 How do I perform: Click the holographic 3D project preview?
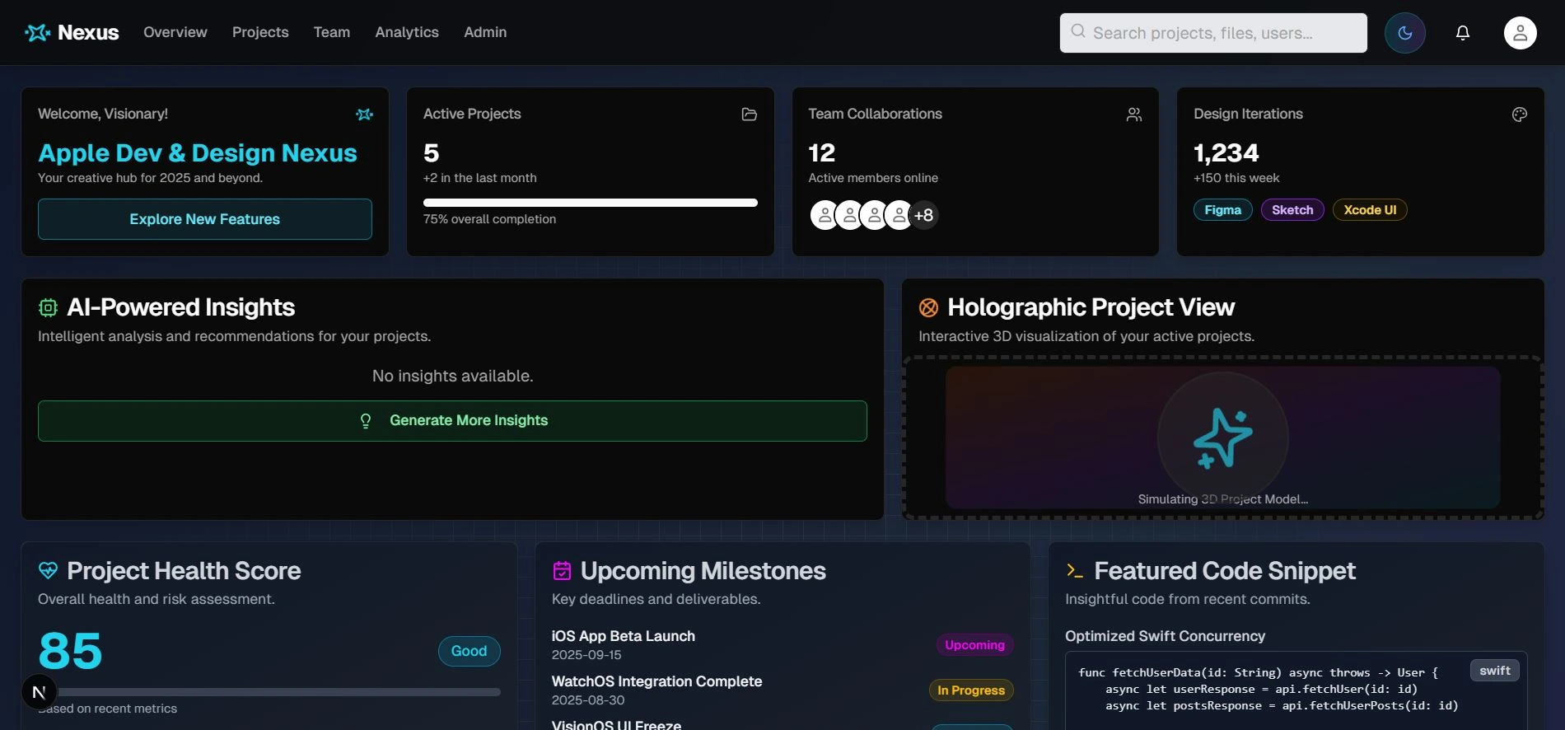pyautogui.click(x=1223, y=438)
